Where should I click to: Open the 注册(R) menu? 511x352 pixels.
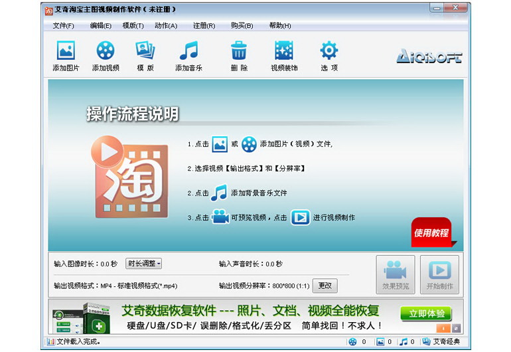pyautogui.click(x=204, y=25)
